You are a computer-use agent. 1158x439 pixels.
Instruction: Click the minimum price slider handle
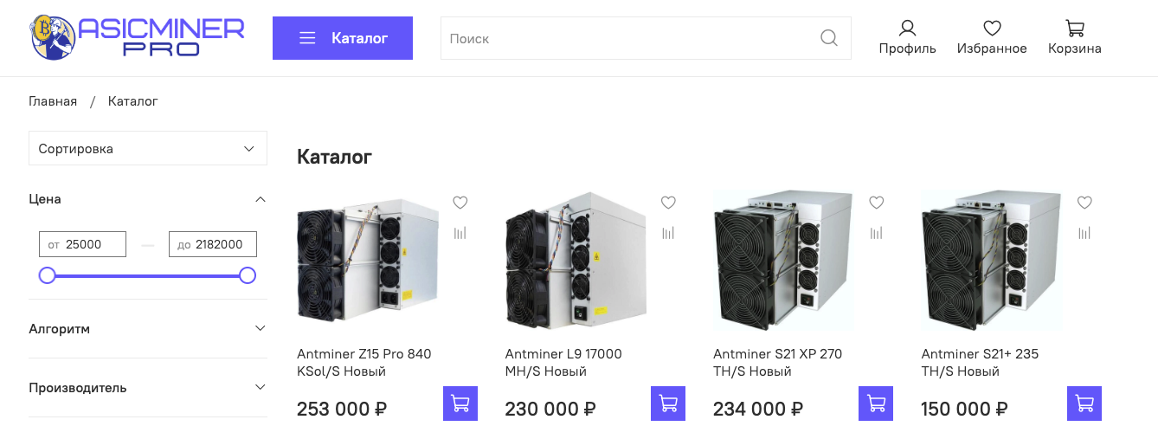click(48, 275)
